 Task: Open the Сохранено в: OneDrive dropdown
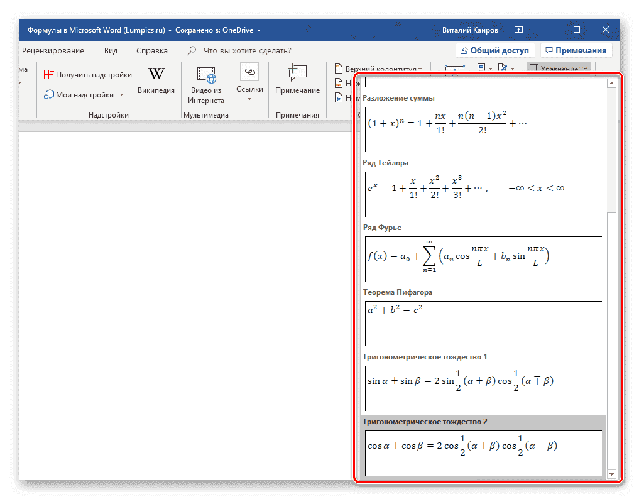point(259,29)
